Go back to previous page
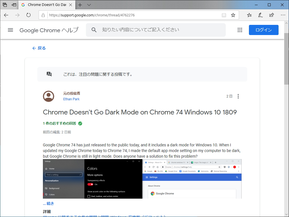Viewport: 289px width, 217px height. click(x=6, y=15)
